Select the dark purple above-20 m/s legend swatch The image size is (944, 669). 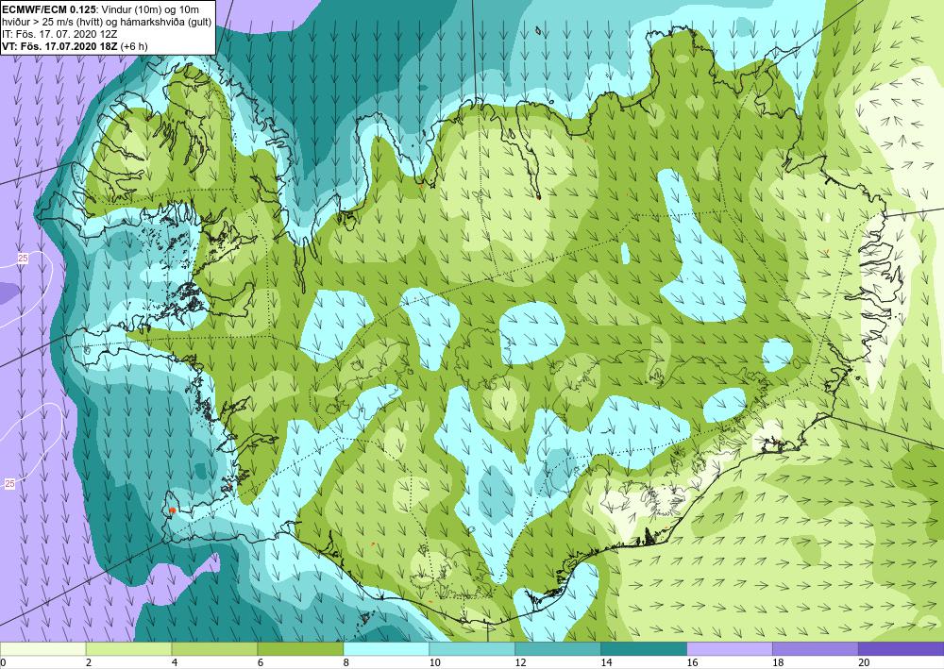[901, 649]
